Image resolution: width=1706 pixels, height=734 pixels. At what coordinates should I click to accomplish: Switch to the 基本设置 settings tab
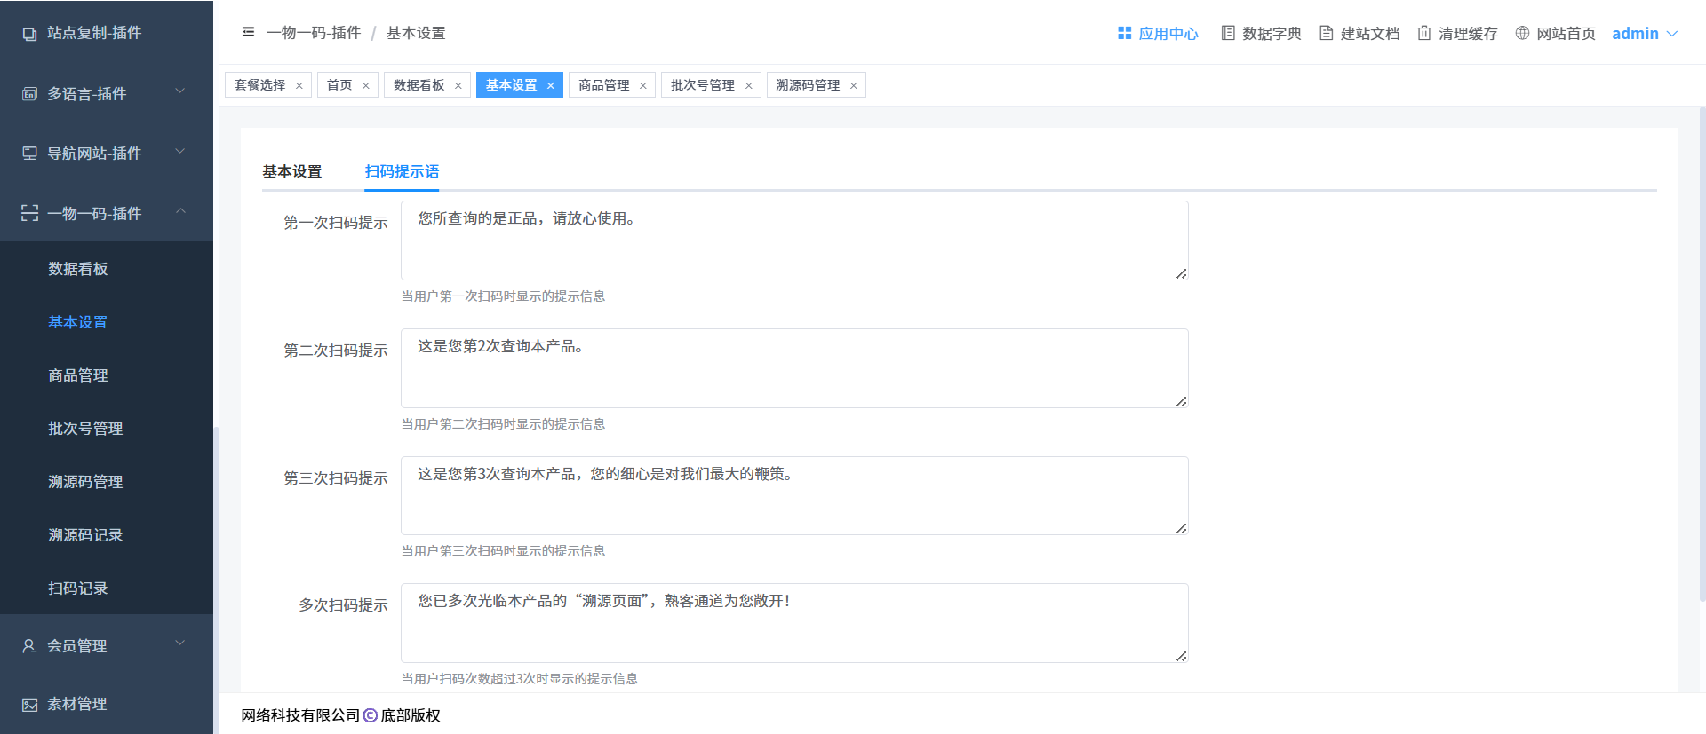291,171
